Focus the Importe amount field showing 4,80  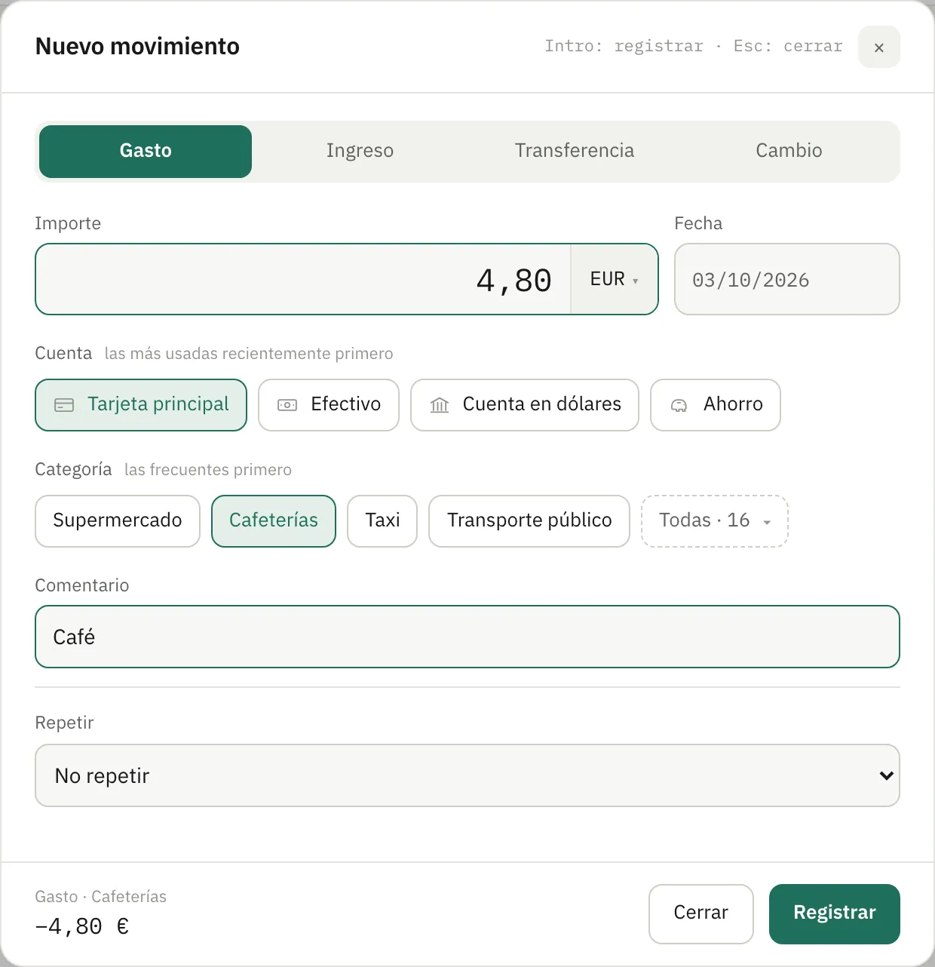pos(303,279)
